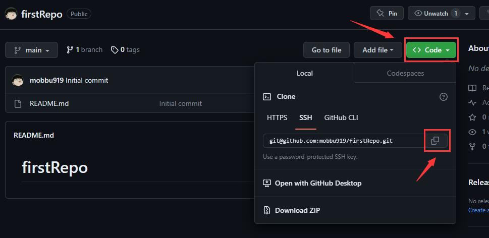Click the branch icon beside 1 branch
Screen dimensions: 489x238
click(x=70, y=50)
